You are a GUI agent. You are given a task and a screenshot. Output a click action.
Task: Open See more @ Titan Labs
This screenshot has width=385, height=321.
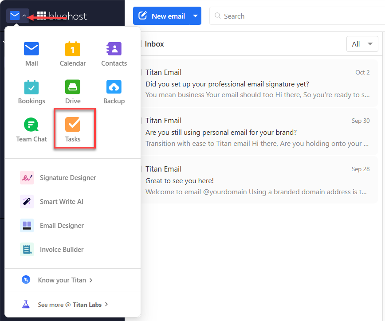[x=72, y=305]
